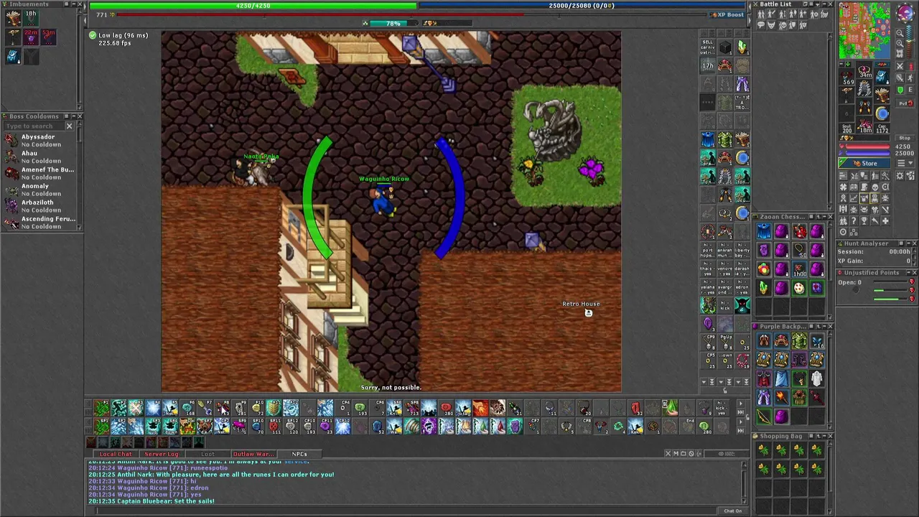919x517 pixels.
Task: Toggle Expert mode E button
Action: 910,90
